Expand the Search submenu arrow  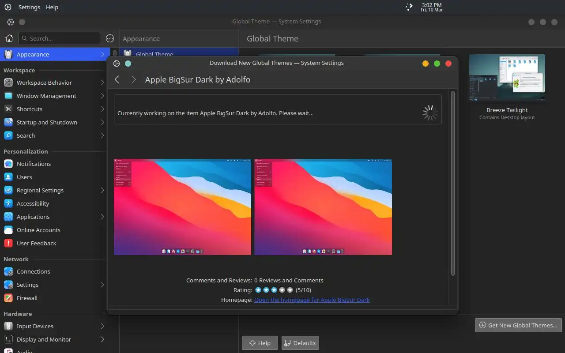102,135
